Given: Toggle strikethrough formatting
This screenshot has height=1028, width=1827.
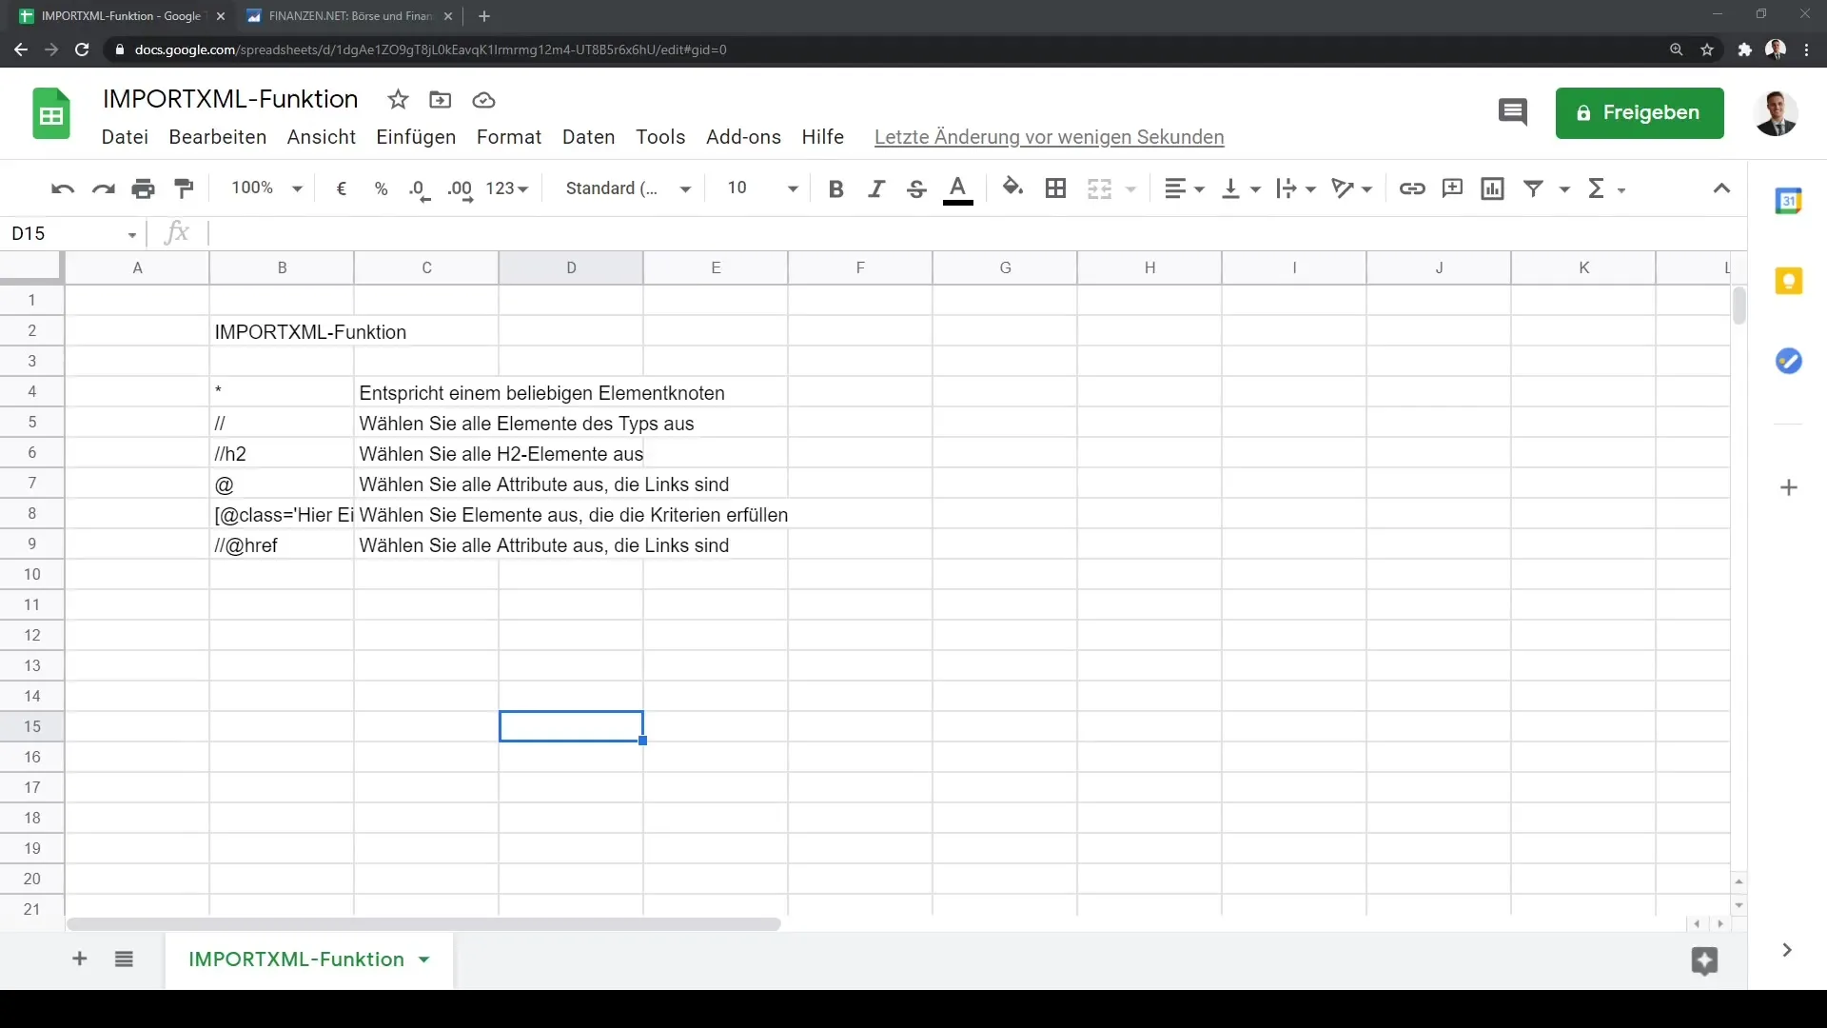Looking at the screenshot, I should tap(916, 188).
